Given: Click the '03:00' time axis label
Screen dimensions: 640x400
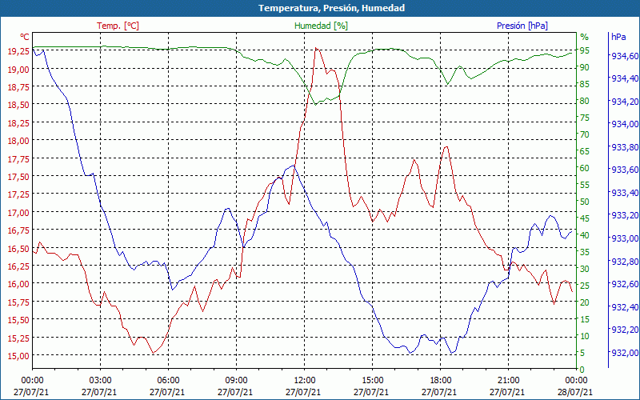Looking at the screenshot, I should [100, 382].
